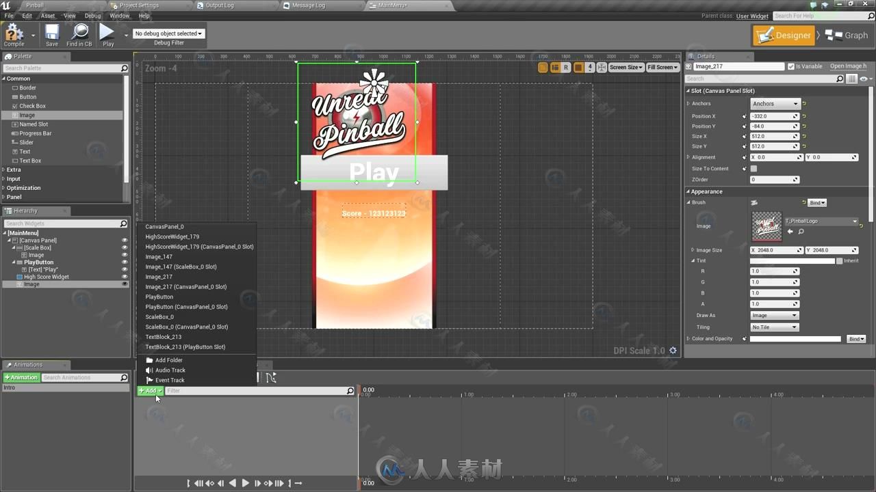Play the animation in reverse
The height and width of the screenshot is (492, 876).
pyautogui.click(x=233, y=483)
